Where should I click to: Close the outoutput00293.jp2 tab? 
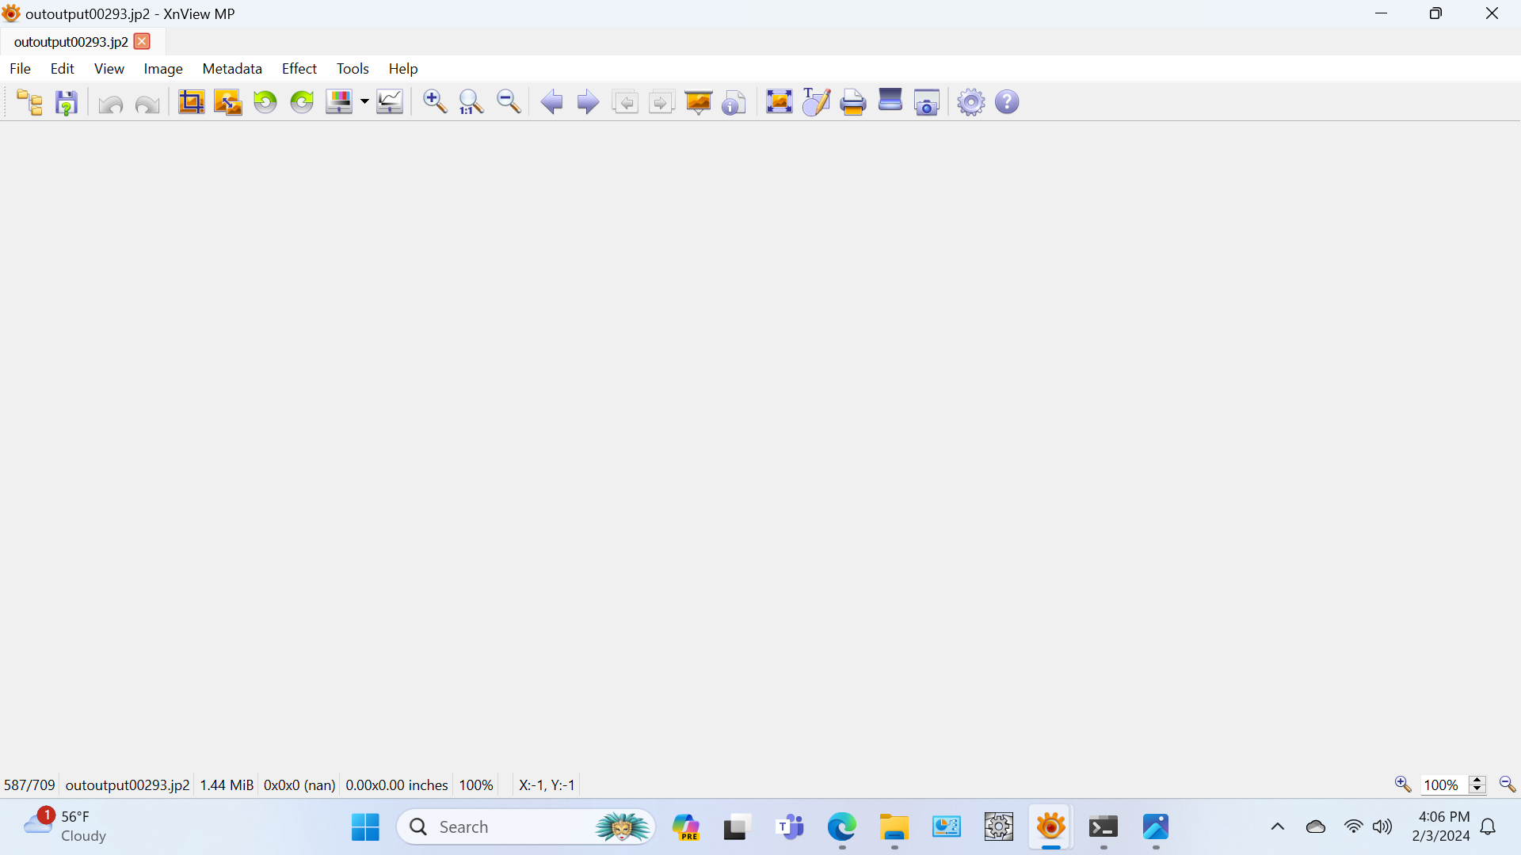pos(142,42)
